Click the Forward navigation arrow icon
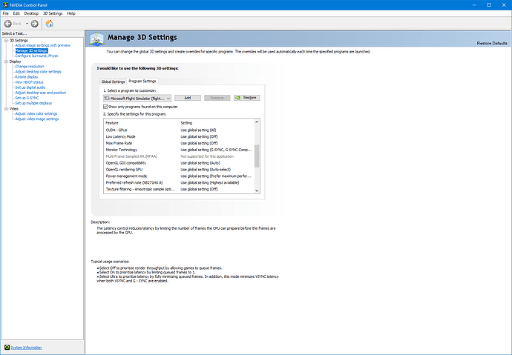The height and width of the screenshot is (355, 512). pos(35,24)
